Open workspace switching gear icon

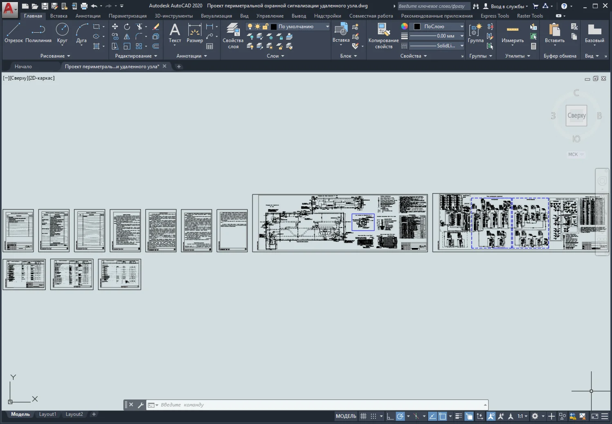pos(535,416)
